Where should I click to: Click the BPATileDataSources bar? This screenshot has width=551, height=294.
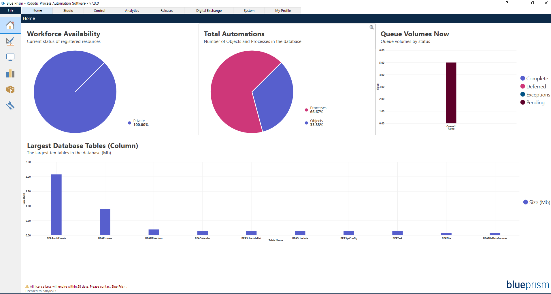point(495,234)
